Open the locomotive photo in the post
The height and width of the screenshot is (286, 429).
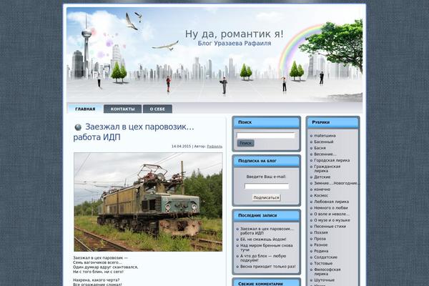point(148,202)
